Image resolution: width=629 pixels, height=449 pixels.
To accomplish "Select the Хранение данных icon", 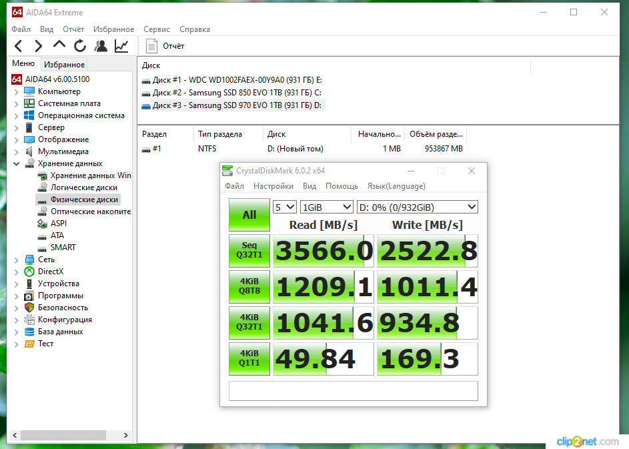I will pyautogui.click(x=29, y=163).
